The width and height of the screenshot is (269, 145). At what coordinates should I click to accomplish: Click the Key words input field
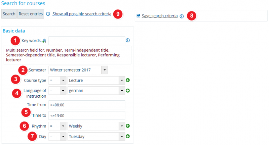[x=87, y=41]
